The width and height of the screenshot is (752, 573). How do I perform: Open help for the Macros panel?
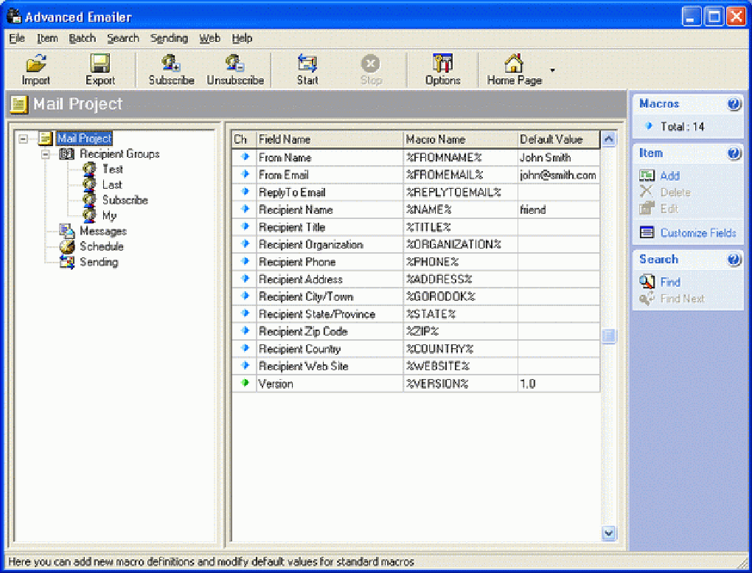coord(734,104)
